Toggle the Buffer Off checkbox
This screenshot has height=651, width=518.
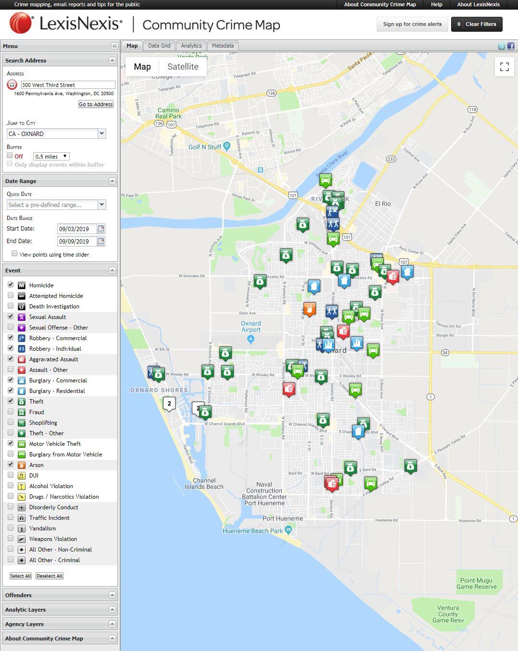10,156
